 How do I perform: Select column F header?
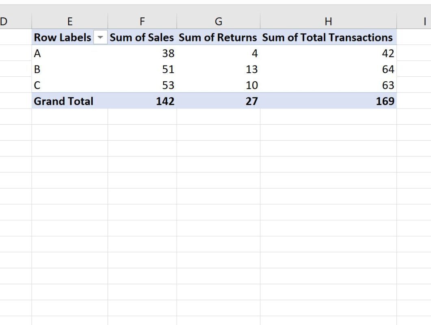click(142, 21)
